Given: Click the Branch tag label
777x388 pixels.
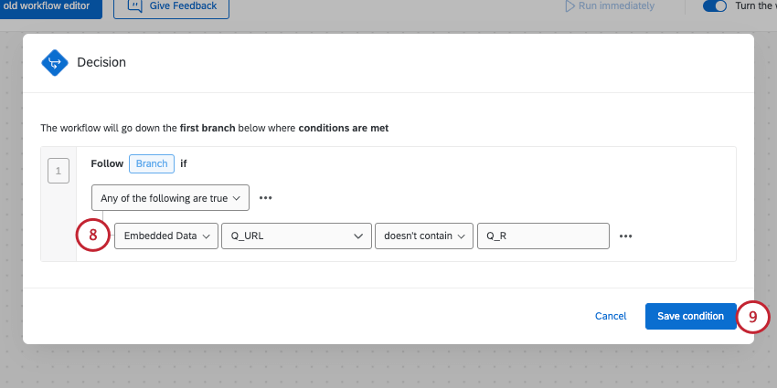Looking at the screenshot, I should [153, 163].
